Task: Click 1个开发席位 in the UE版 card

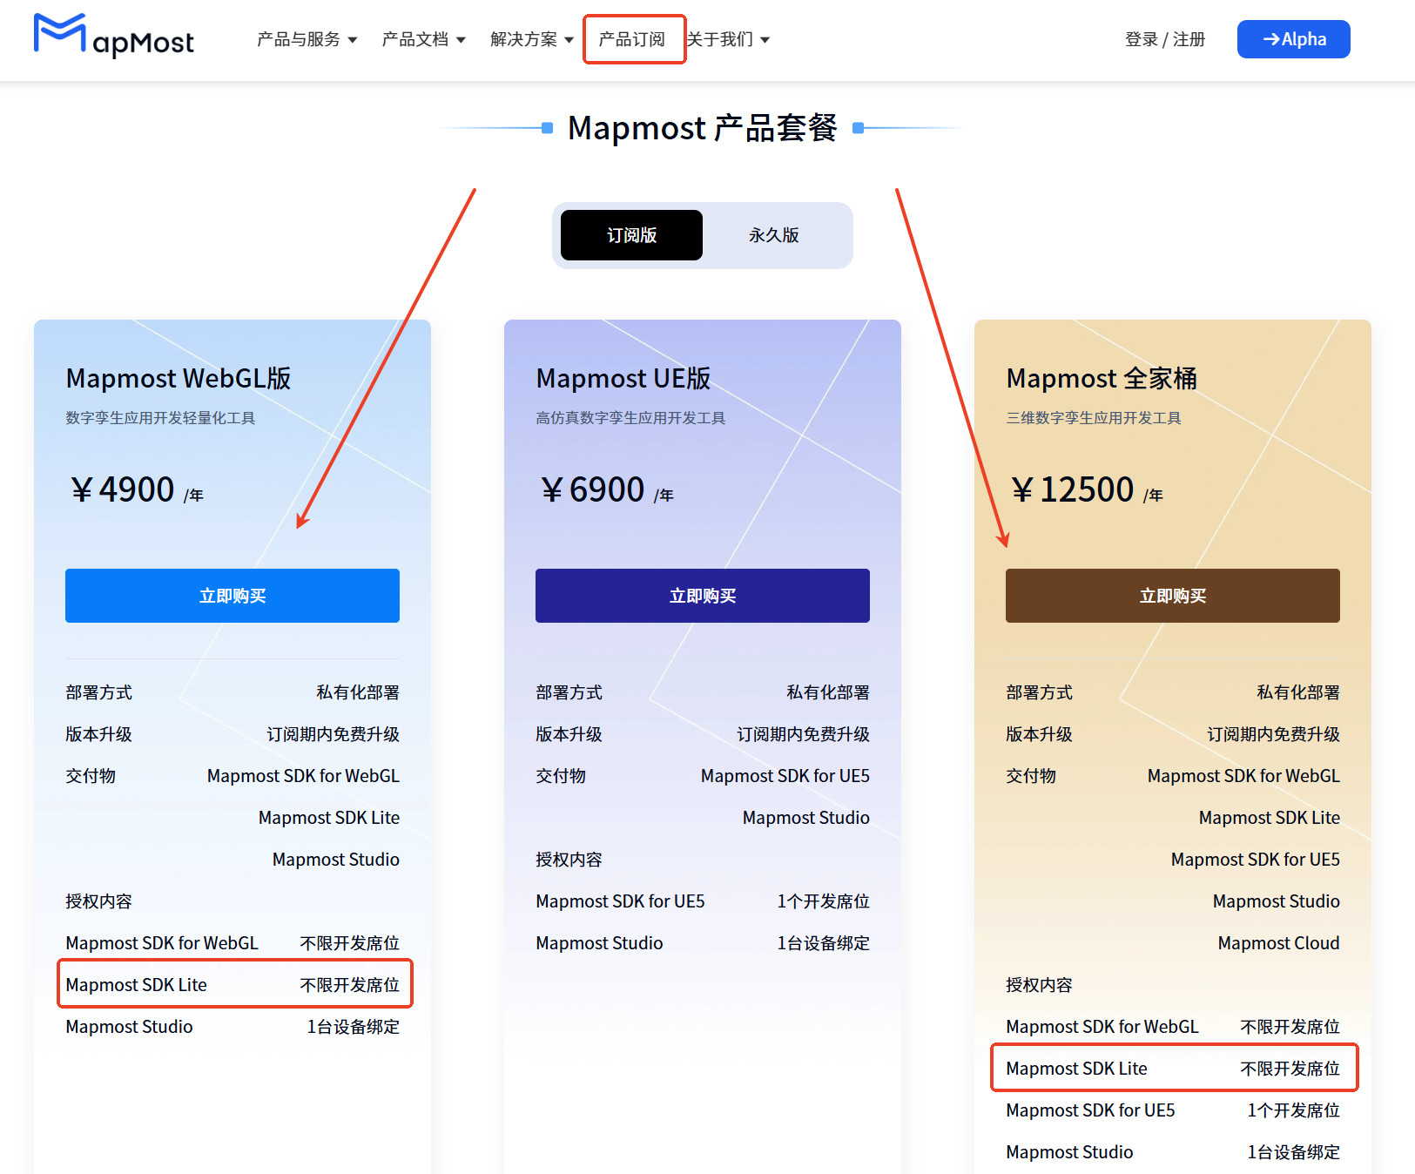Action: pos(823,901)
